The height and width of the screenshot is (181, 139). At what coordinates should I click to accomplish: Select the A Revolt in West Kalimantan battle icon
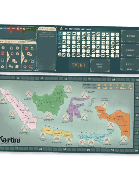coord(28,94)
